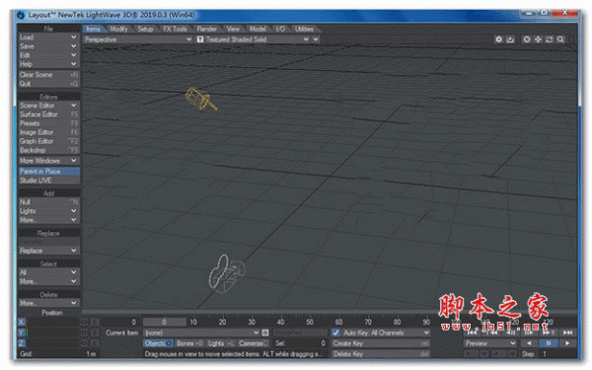592x370 pixels.
Task: Toggle the X position channel button
Action: (x=21, y=322)
